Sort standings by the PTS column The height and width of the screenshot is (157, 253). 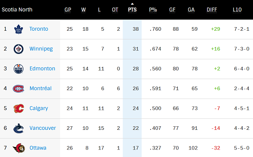132,10
